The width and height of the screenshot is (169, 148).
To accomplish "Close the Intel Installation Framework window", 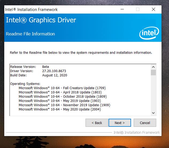I will click(153, 9).
